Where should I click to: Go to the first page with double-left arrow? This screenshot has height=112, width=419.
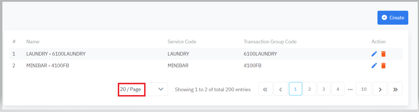pos(265,89)
